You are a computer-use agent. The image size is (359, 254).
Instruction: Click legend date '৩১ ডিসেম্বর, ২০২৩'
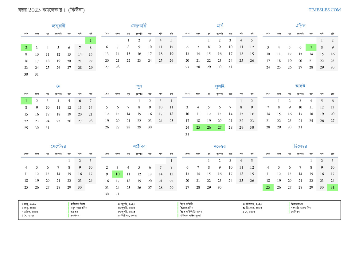(252, 208)
